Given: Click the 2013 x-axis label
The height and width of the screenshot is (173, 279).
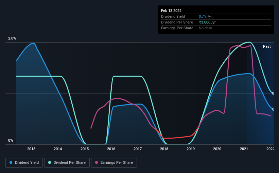Looking at the screenshot, I should click(31, 149).
